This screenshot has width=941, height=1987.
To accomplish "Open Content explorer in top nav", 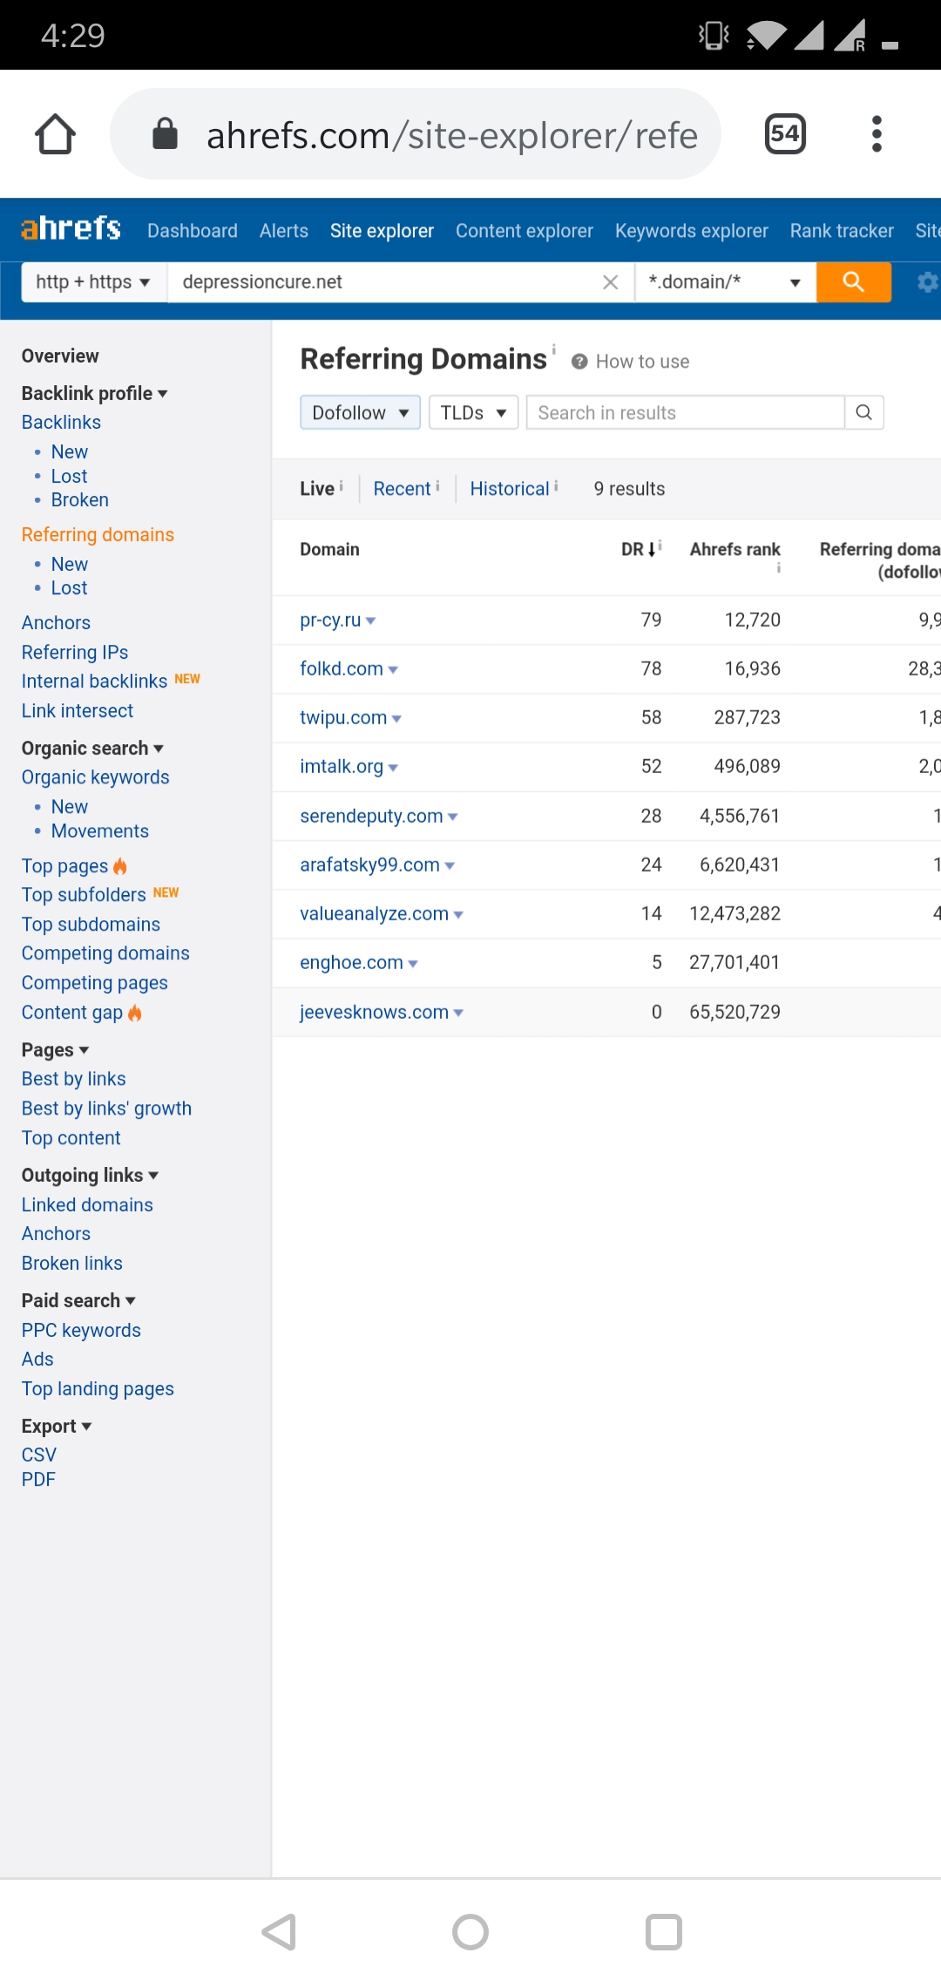I will (x=525, y=231).
